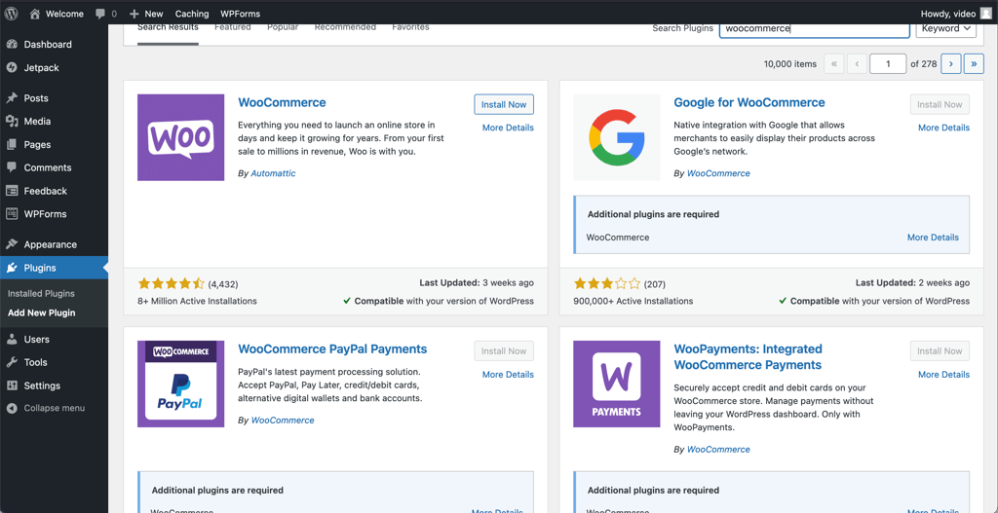Image resolution: width=998 pixels, height=513 pixels.
Task: Click the disabled previous page button
Action: click(x=858, y=63)
